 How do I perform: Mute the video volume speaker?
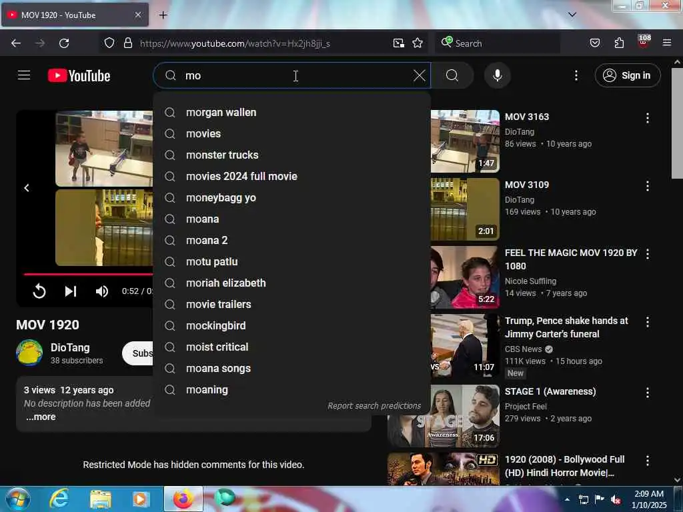(102, 291)
